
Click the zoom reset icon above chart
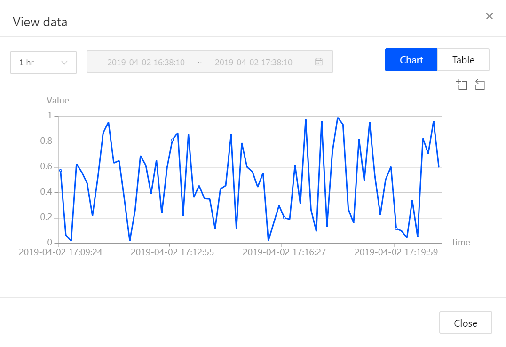(480, 85)
